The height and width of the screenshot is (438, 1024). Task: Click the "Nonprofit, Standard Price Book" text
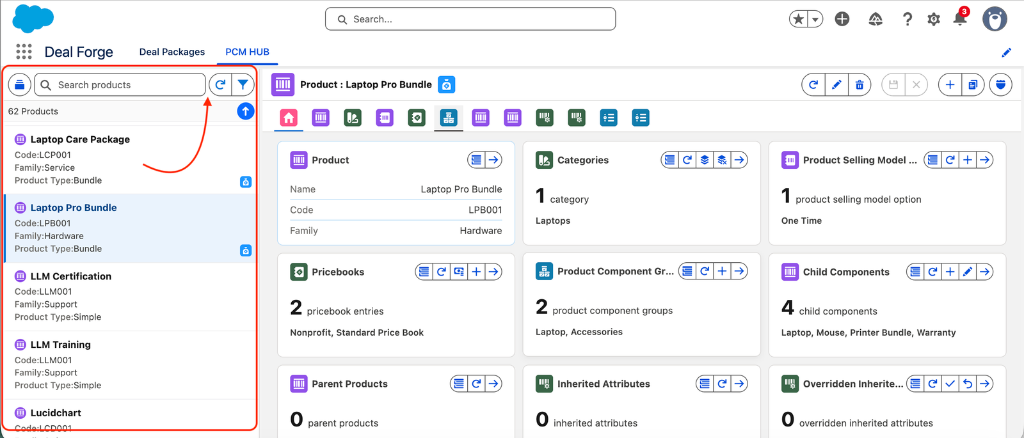point(356,332)
